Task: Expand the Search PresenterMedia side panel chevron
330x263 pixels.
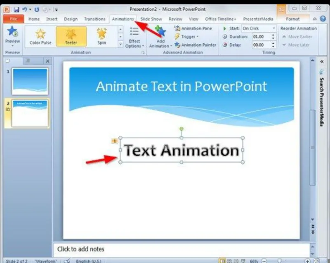Action: click(322, 62)
